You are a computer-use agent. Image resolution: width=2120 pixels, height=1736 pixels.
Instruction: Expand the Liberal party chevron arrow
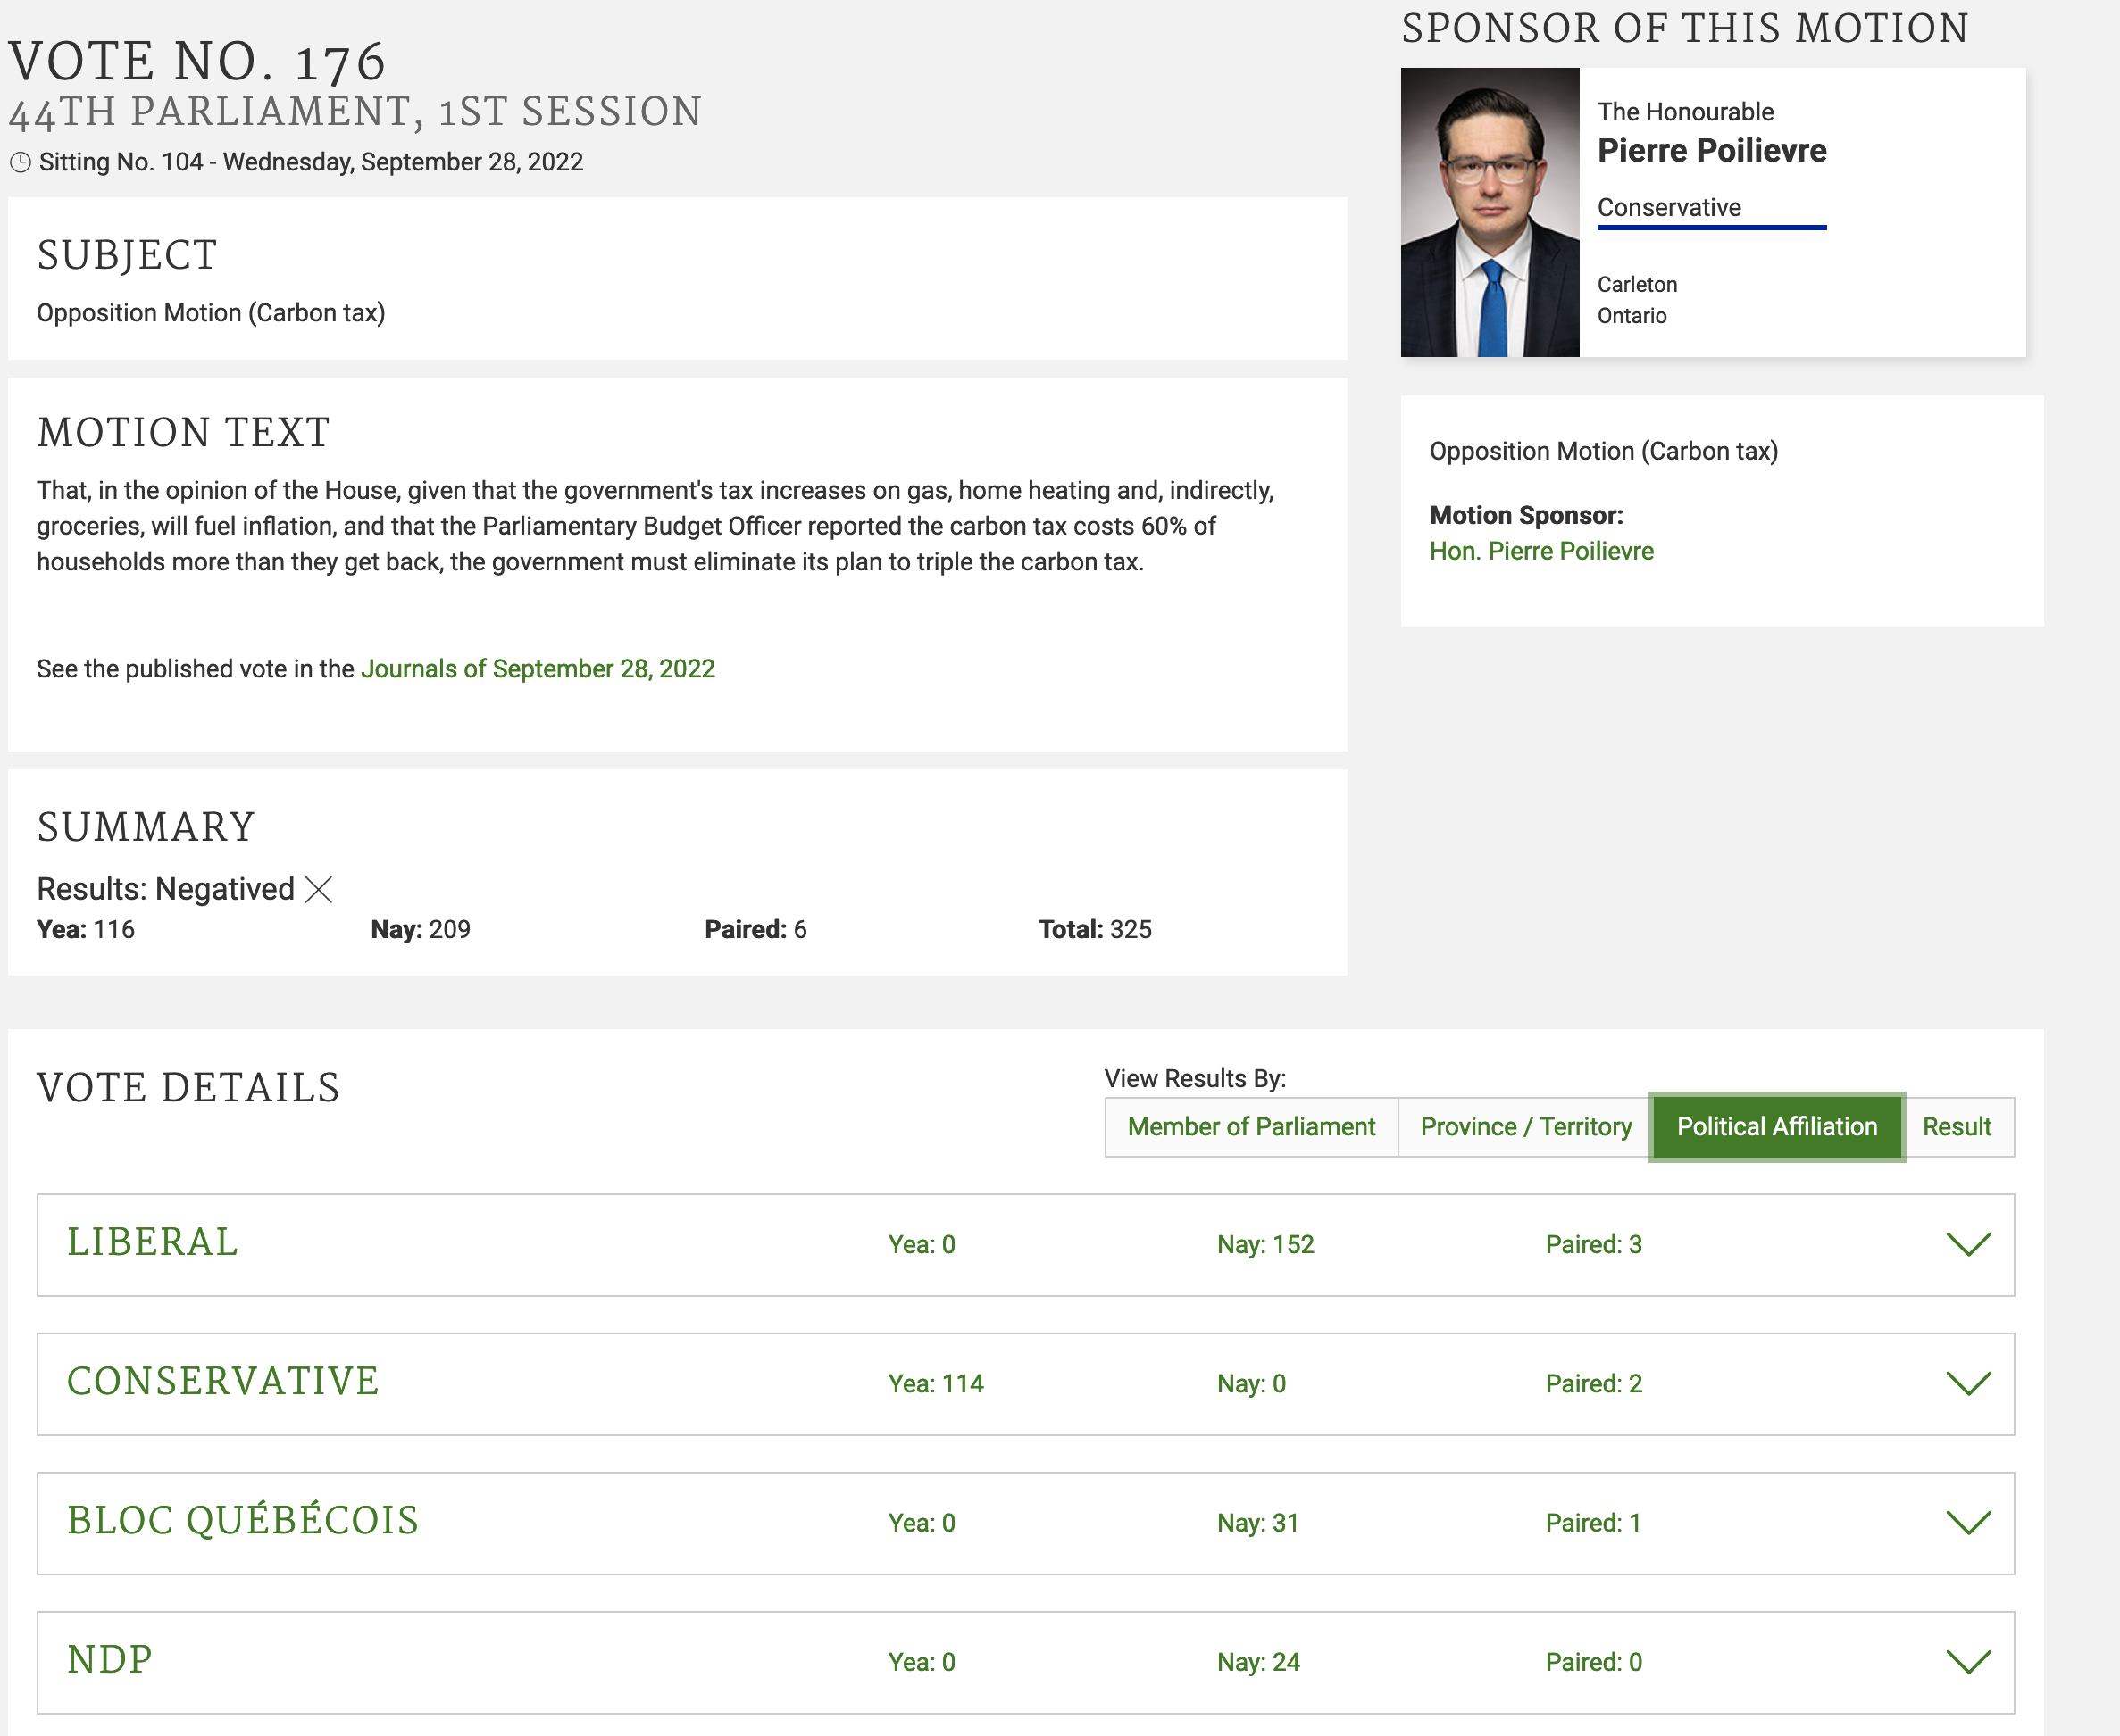(x=1968, y=1244)
